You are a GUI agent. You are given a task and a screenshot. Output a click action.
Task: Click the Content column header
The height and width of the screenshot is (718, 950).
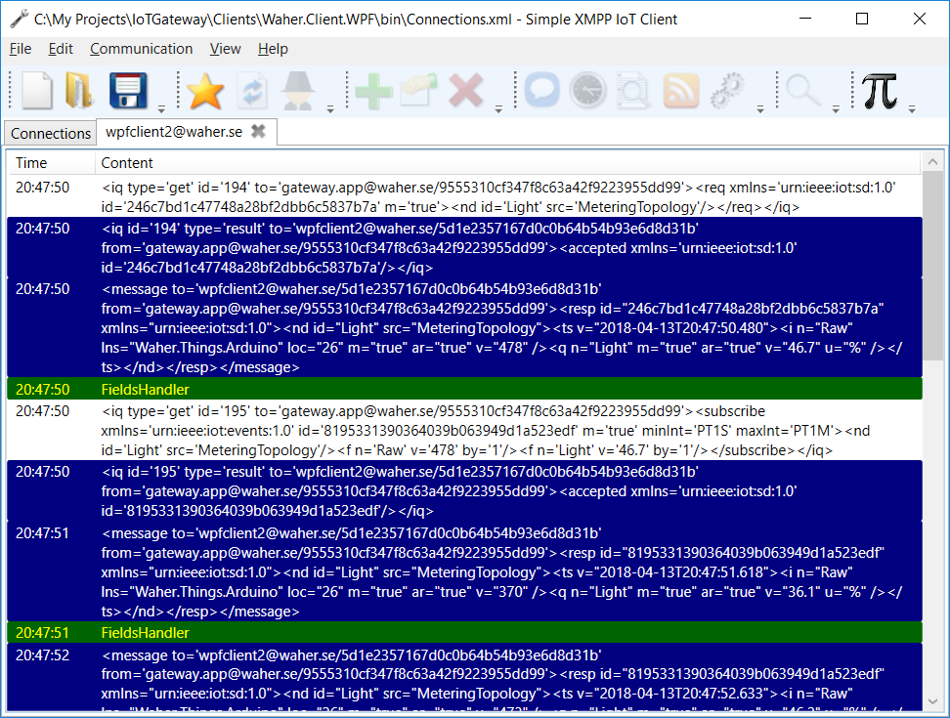coord(127,163)
